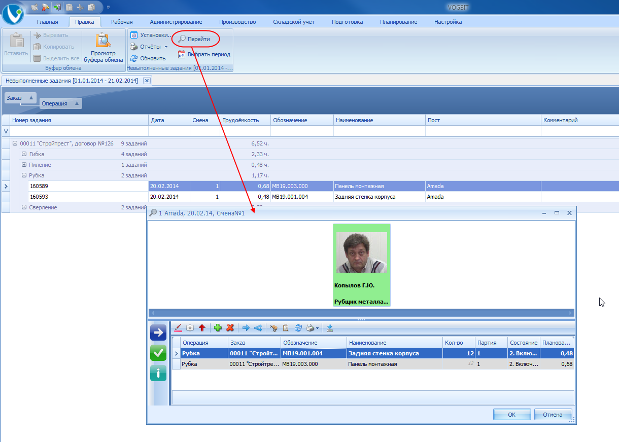Click the teal info side button

(x=158, y=373)
